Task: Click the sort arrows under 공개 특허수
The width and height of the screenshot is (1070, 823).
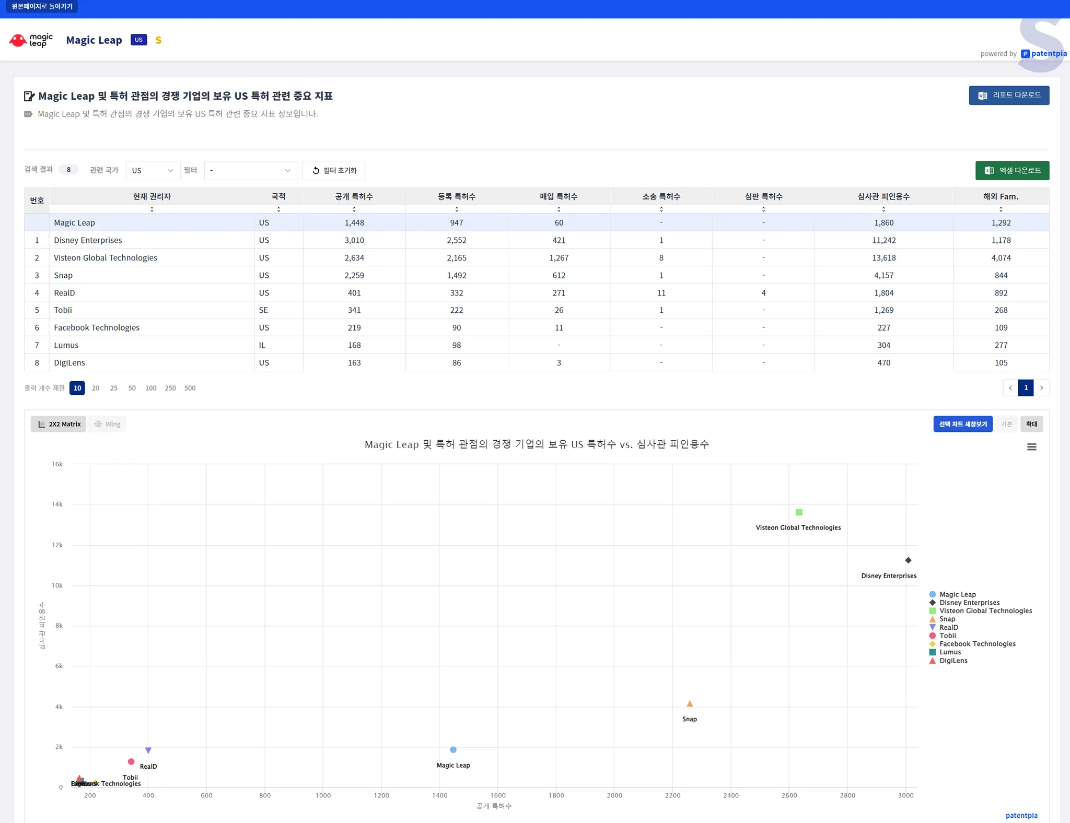Action: (354, 209)
